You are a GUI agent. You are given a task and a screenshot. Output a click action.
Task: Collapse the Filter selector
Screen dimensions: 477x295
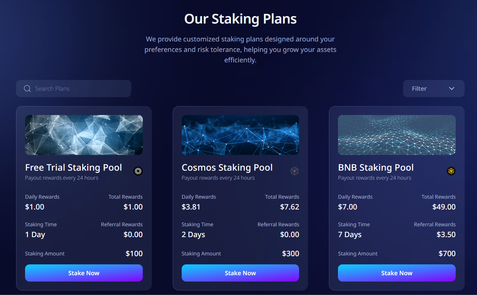434,88
